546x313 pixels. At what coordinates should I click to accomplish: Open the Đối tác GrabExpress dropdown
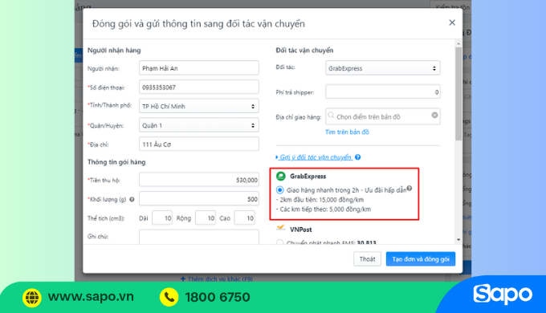(x=383, y=68)
